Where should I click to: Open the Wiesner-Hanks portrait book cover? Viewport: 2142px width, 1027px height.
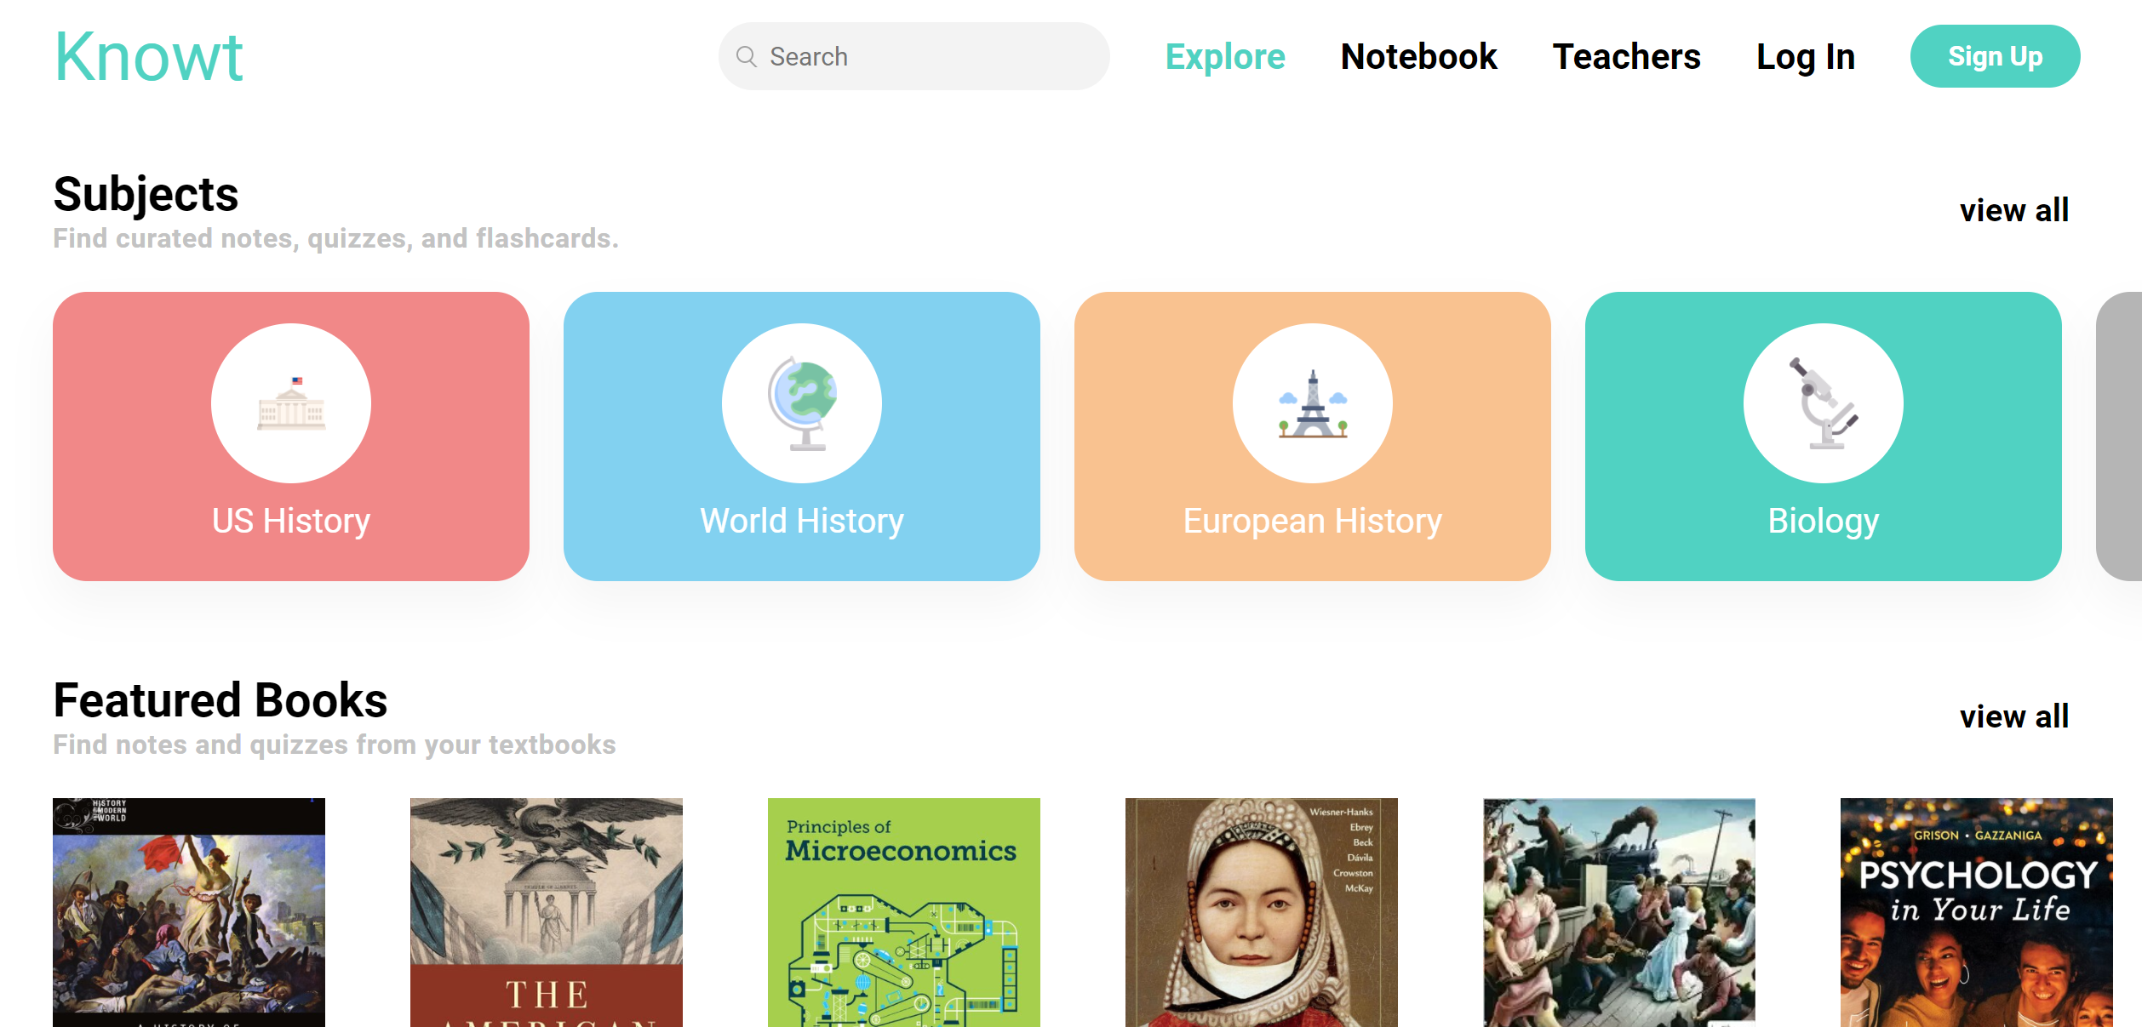point(1262,912)
